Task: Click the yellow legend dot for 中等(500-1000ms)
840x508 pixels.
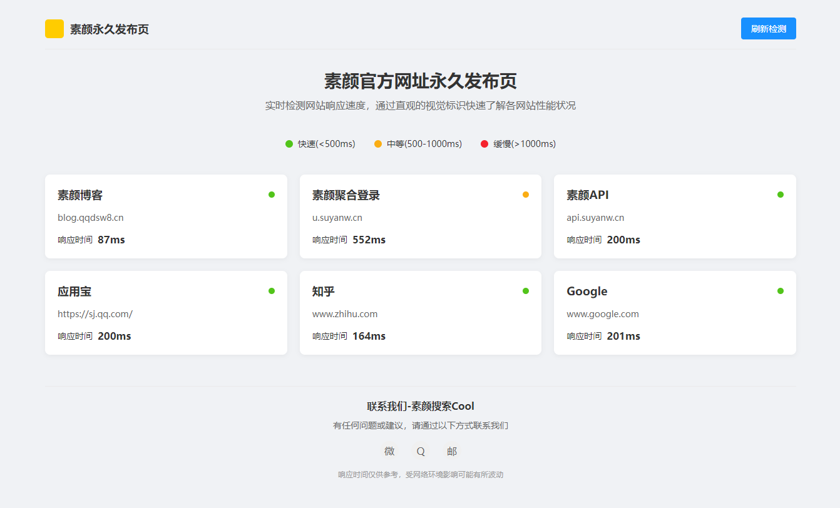Action: point(377,143)
